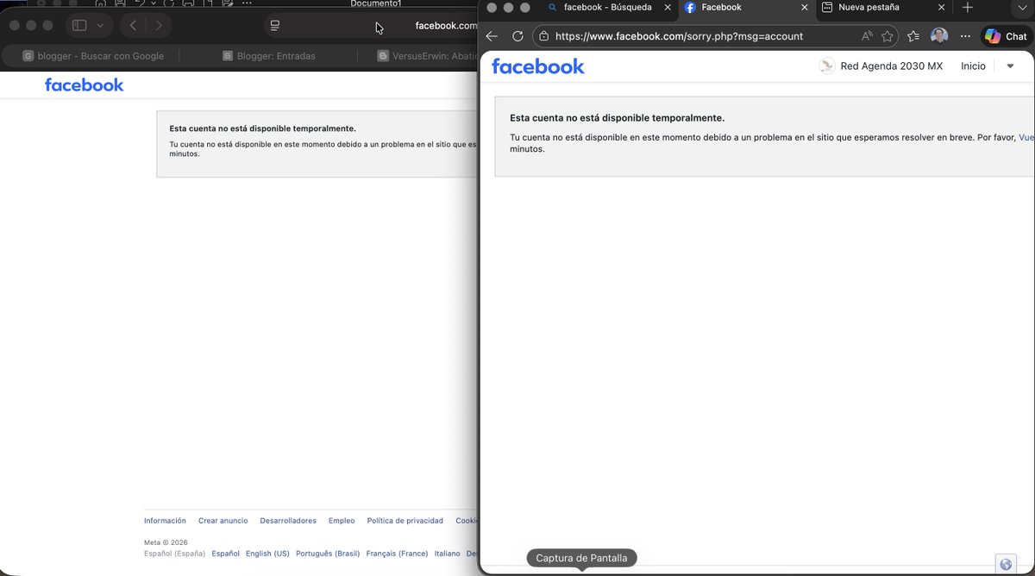
Task: Switch to 'VersusErwin' Safari tab
Action: (x=427, y=56)
